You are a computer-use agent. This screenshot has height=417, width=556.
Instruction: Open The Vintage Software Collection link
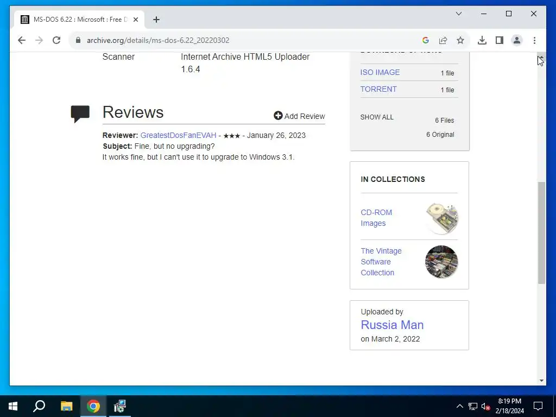(x=381, y=262)
